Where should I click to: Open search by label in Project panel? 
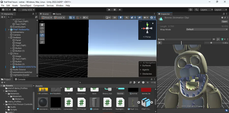pos(139,82)
